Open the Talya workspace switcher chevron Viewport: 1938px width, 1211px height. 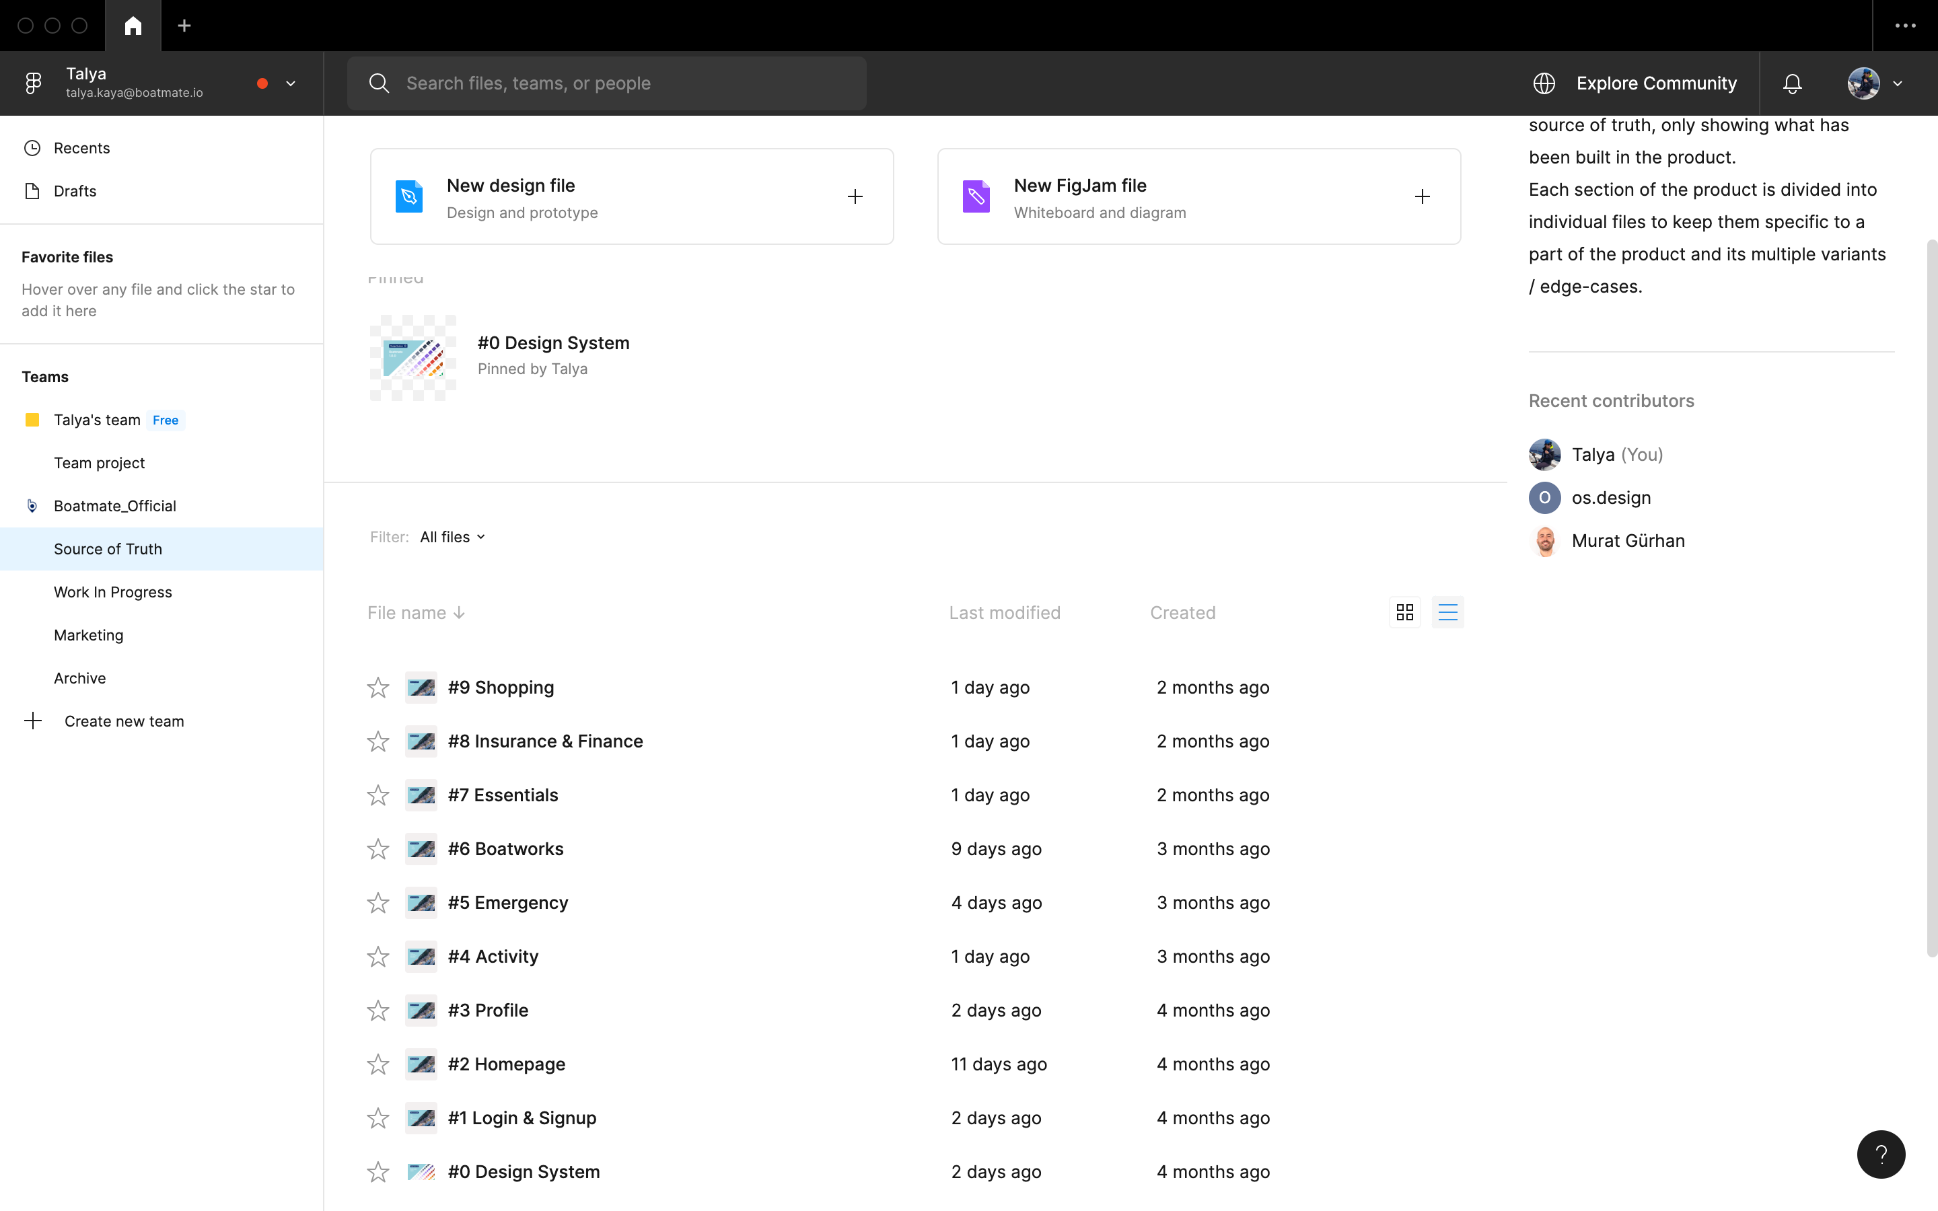(291, 83)
